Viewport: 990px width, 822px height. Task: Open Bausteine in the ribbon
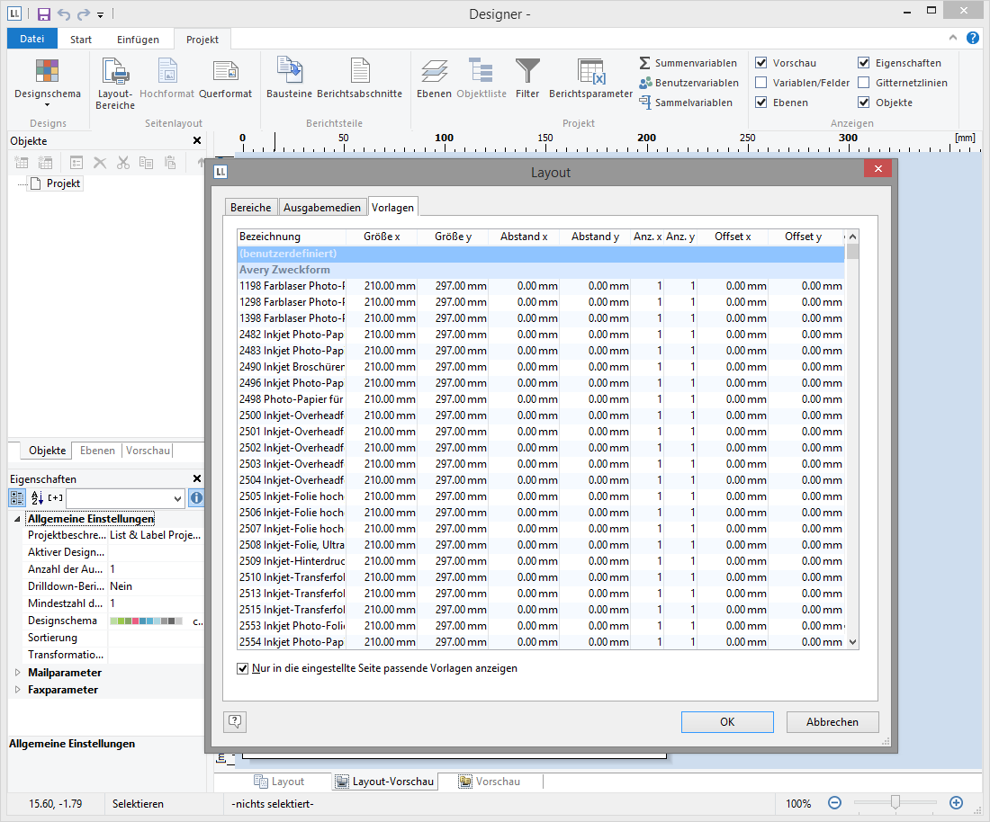pyautogui.click(x=289, y=70)
